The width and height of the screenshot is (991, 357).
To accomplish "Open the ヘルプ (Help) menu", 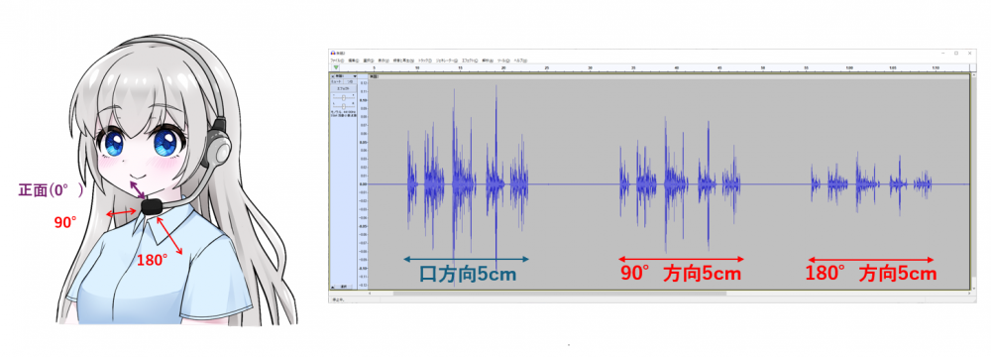I will [520, 60].
